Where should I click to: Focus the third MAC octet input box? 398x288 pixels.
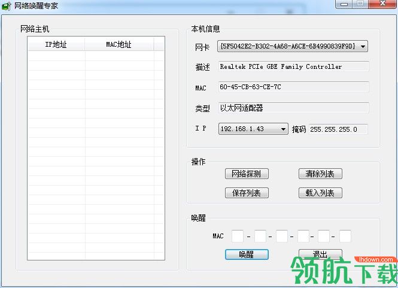tap(282, 236)
